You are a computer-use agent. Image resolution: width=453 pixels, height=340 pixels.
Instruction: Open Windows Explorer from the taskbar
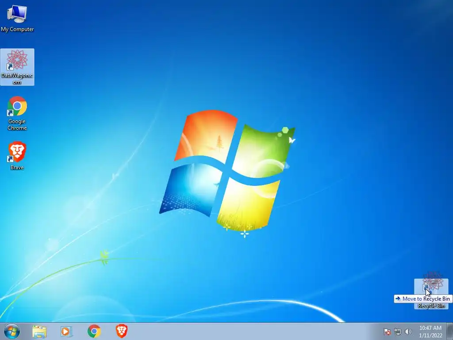[39, 331]
